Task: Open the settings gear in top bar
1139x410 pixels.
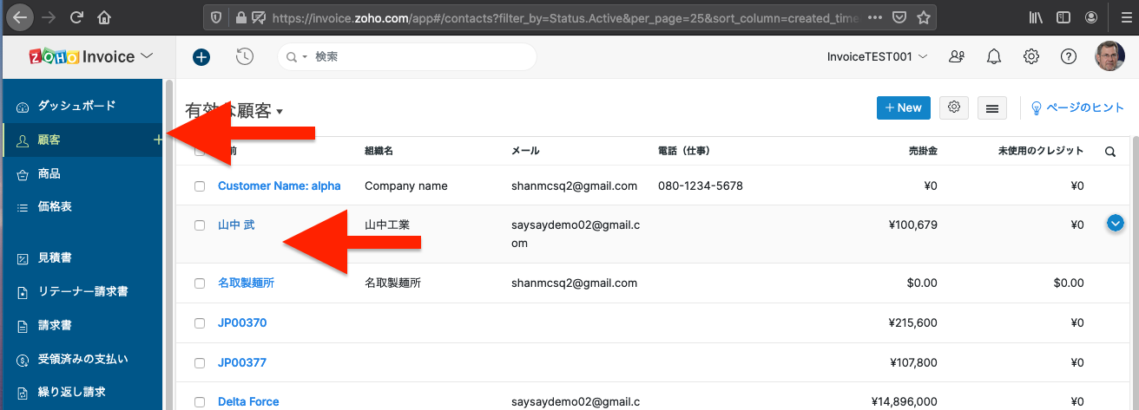Action: coord(1031,57)
